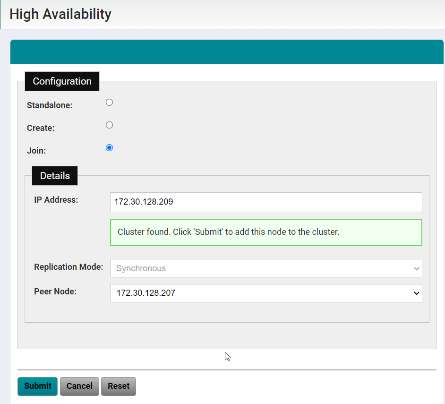Open the Peer Node dropdown

click(265, 293)
